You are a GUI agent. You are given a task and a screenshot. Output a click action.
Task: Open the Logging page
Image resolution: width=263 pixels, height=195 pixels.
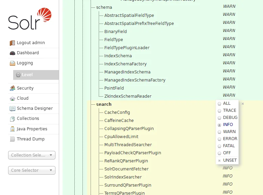[25, 63]
